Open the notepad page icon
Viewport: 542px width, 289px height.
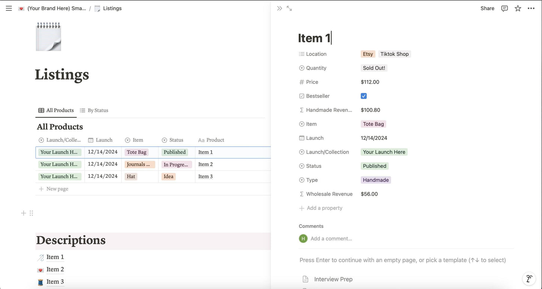click(48, 36)
